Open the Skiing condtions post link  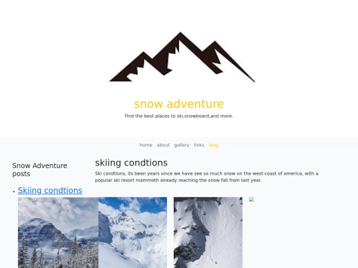(x=50, y=191)
